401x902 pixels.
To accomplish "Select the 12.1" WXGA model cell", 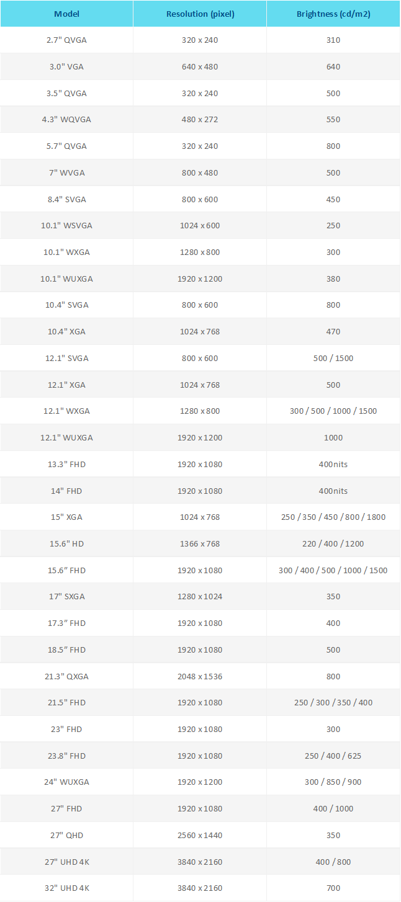I will click(x=66, y=411).
